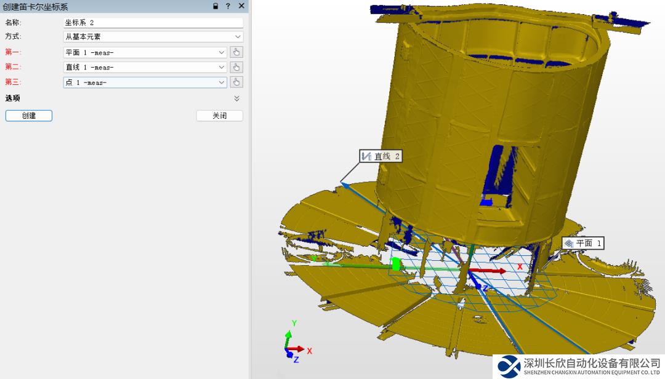
Task: Click the pick-from-view icon for 第二
Action: (237, 67)
